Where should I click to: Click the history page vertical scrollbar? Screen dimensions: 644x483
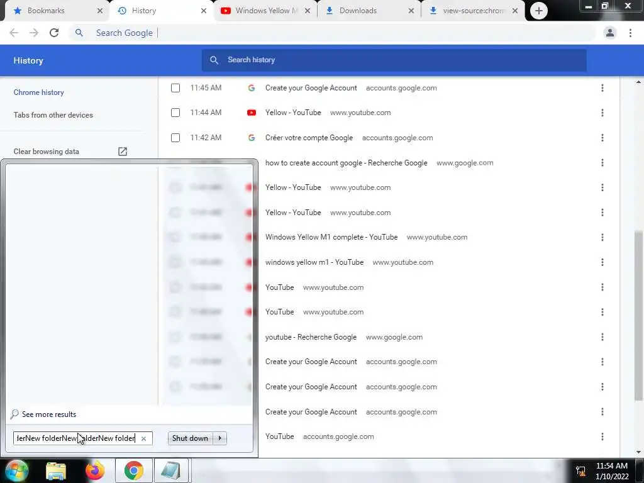coord(638,316)
